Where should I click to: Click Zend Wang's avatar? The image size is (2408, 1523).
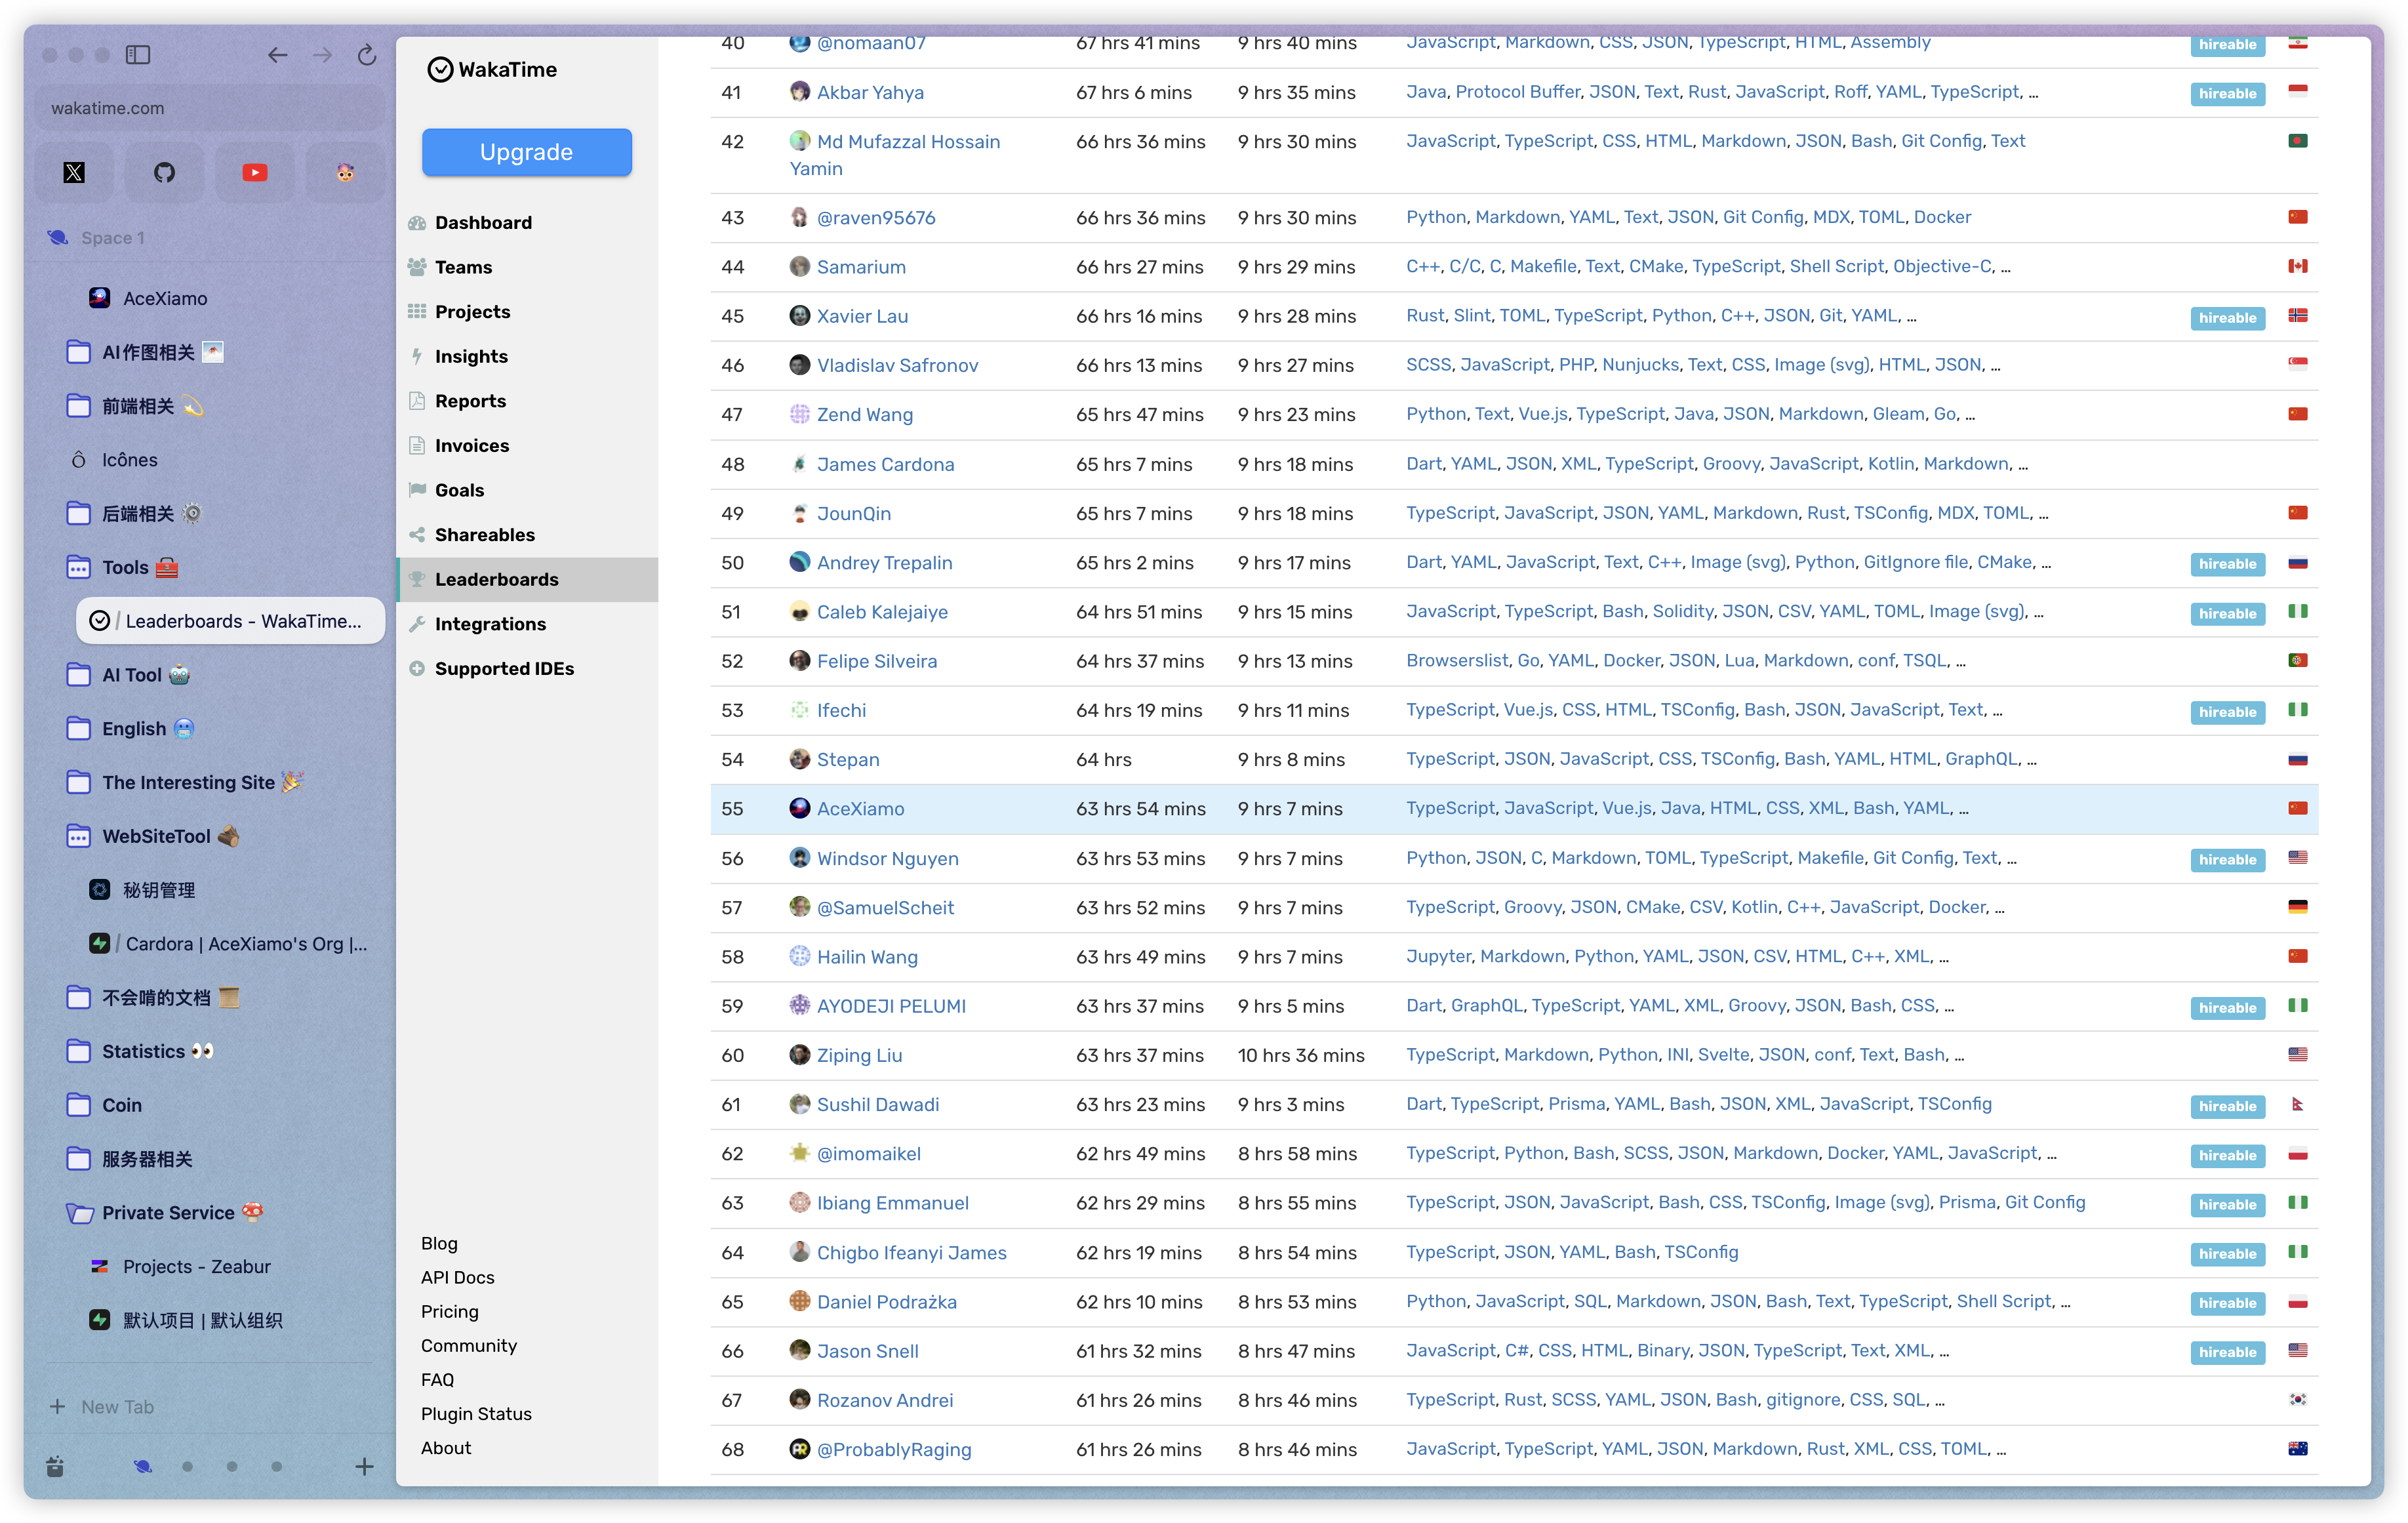coord(799,414)
